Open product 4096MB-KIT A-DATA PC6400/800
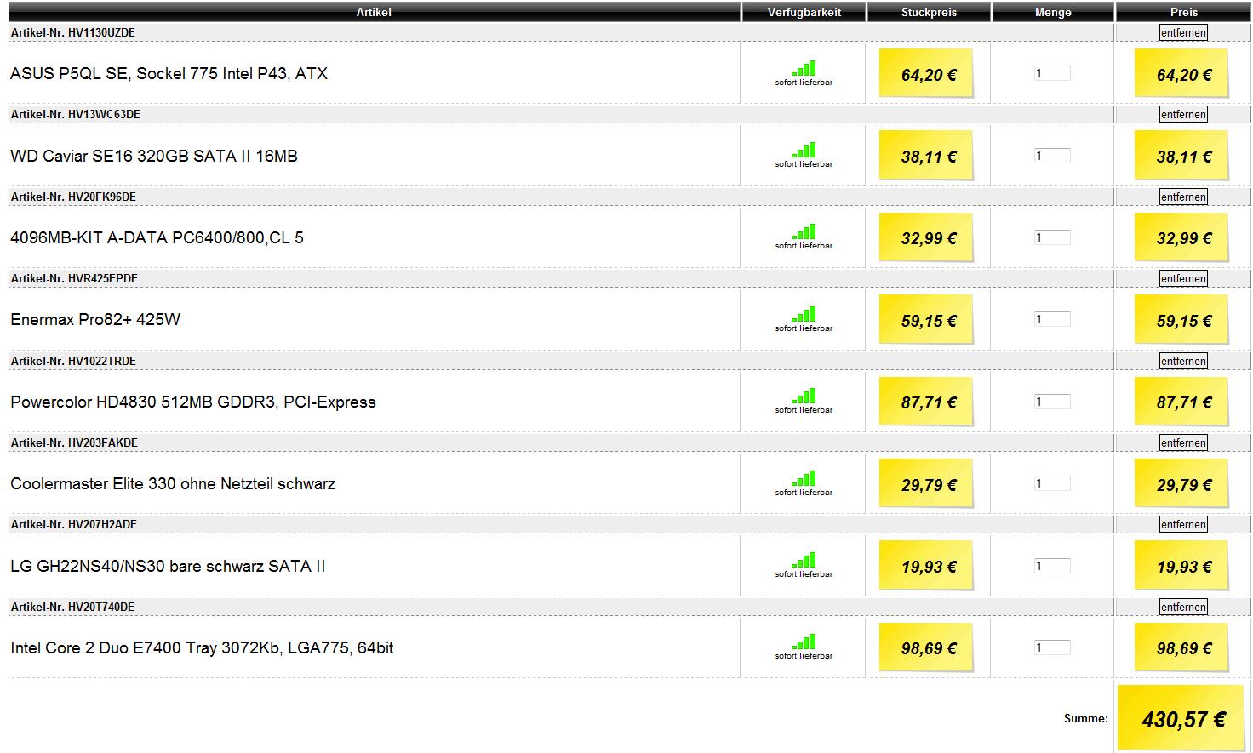The height and width of the screenshot is (753, 1253). [157, 237]
